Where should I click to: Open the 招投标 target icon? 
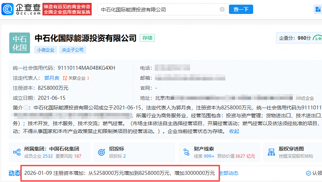tap(101, 152)
